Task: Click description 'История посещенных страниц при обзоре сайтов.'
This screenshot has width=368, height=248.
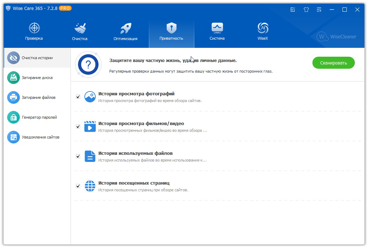Action: 143,190
